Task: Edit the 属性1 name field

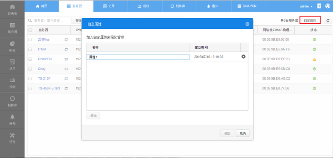Action: tap(138, 57)
